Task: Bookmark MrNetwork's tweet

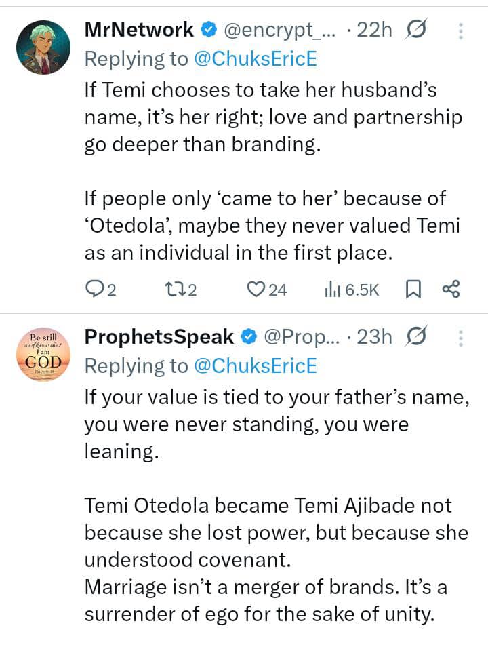Action: click(413, 290)
